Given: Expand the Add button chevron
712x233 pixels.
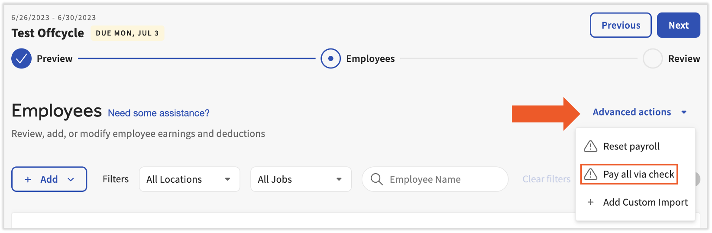Looking at the screenshot, I should tap(71, 179).
